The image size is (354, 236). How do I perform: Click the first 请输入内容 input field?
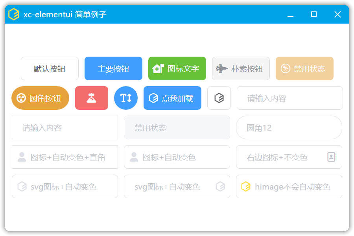(x=289, y=98)
